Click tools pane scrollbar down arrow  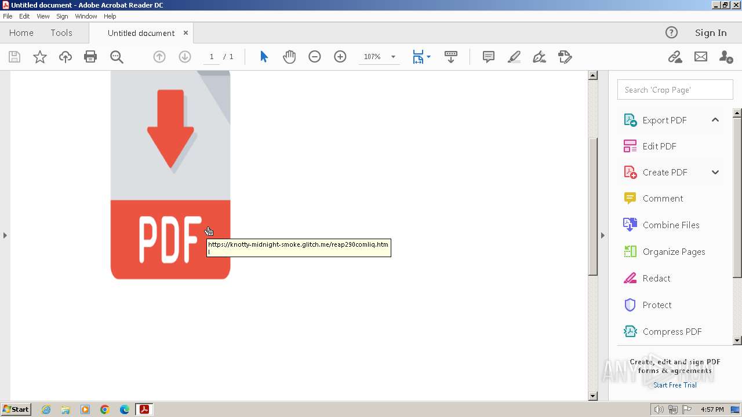[737, 341]
